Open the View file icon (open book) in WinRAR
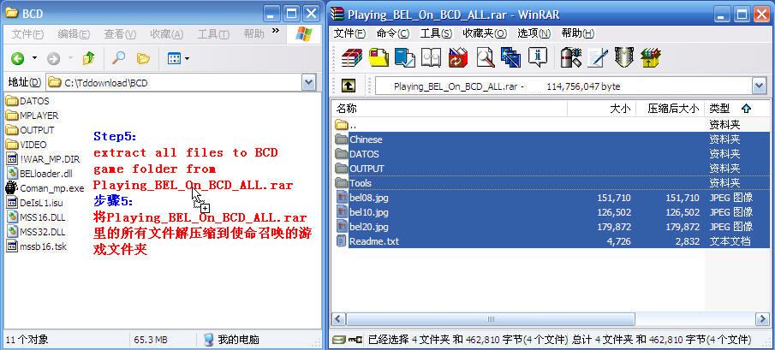The width and height of the screenshot is (775, 350). click(431, 57)
